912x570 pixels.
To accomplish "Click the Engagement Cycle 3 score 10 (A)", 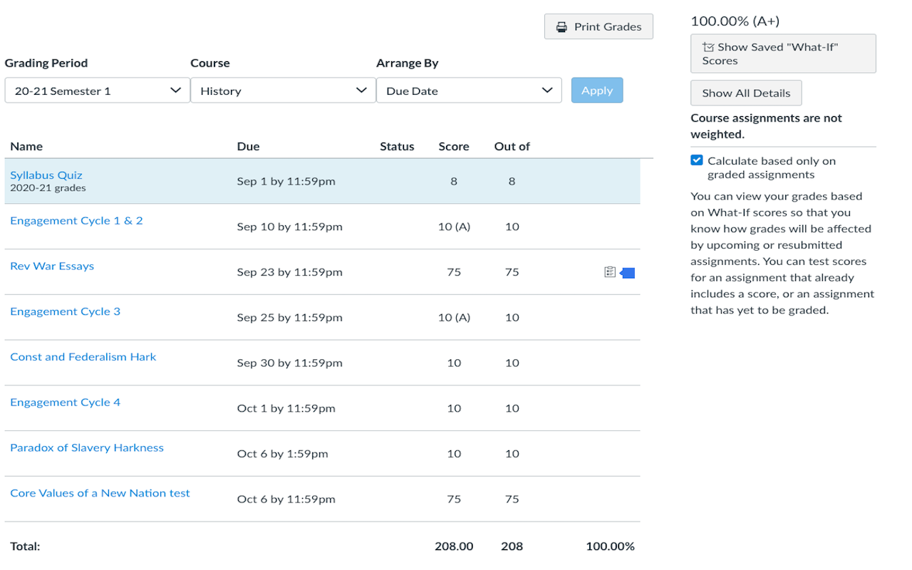I will 454,318.
